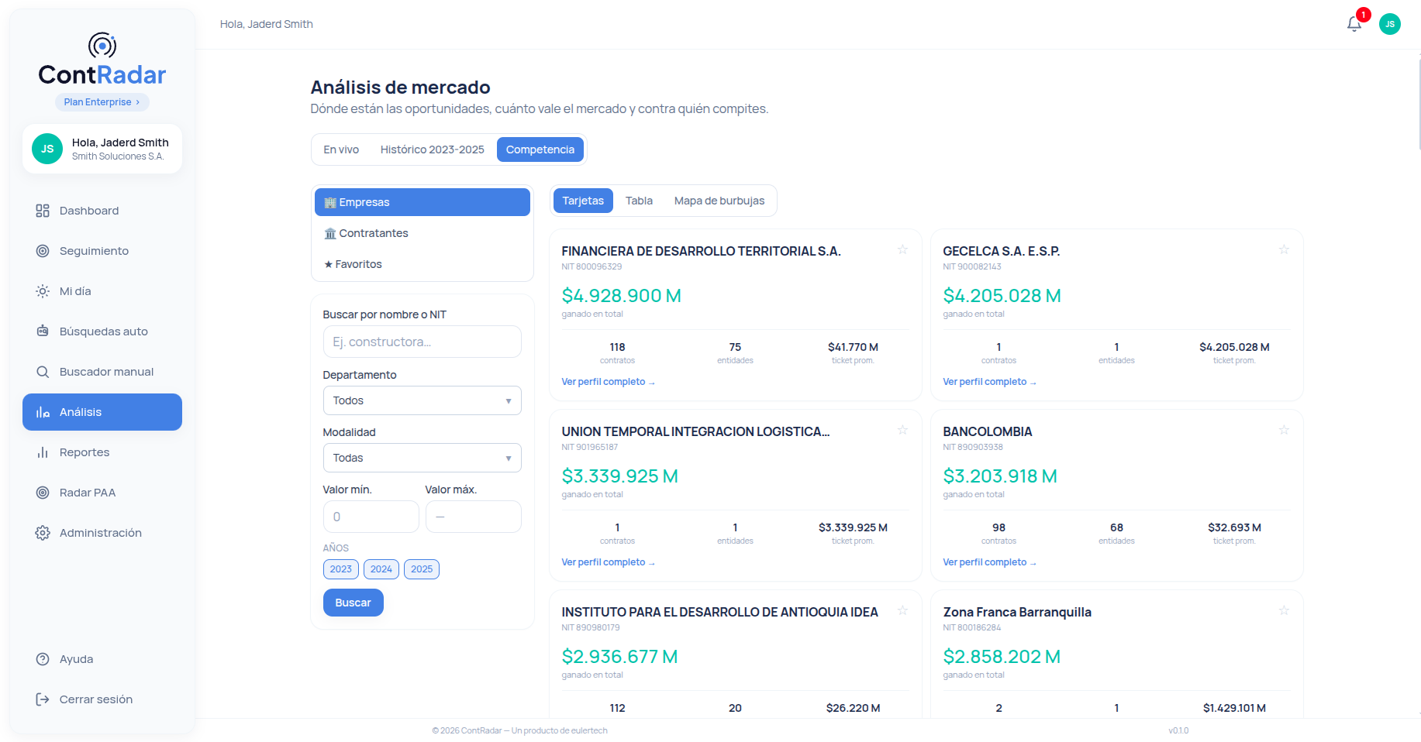The height and width of the screenshot is (742, 1421).
Task: Click the Buscar button
Action: pos(354,603)
